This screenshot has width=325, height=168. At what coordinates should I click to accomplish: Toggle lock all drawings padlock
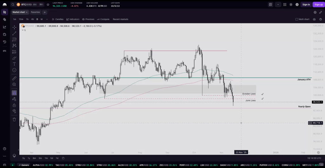tap(14, 105)
